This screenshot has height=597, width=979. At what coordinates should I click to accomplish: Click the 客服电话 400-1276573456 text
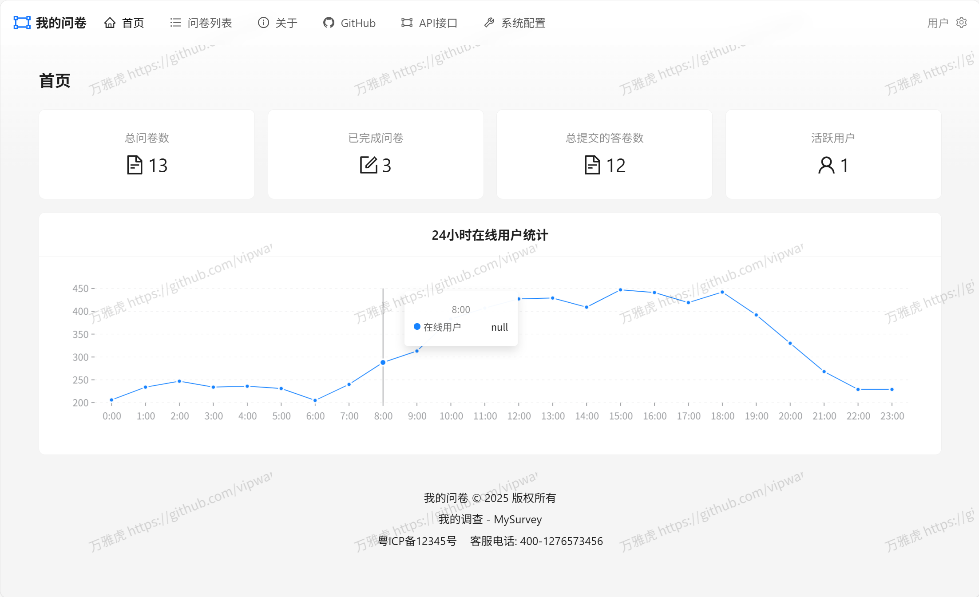[x=535, y=541]
